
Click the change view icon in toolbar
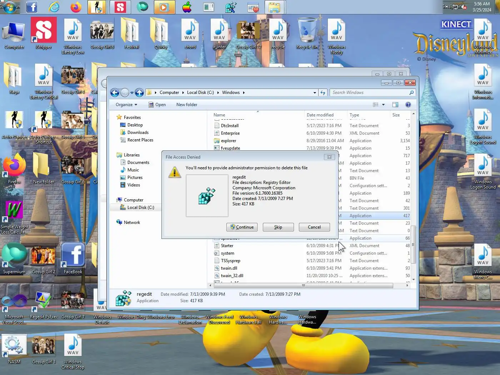pos(375,105)
